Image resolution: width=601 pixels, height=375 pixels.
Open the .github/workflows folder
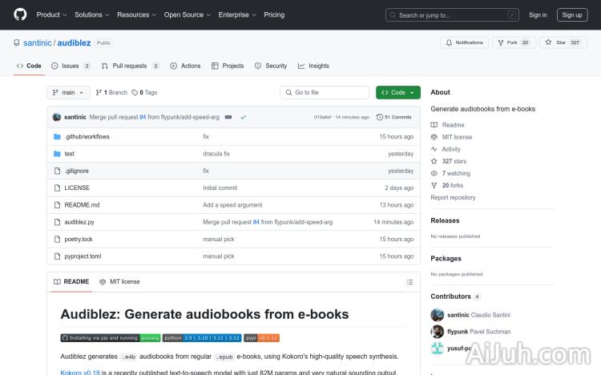pyautogui.click(x=87, y=136)
